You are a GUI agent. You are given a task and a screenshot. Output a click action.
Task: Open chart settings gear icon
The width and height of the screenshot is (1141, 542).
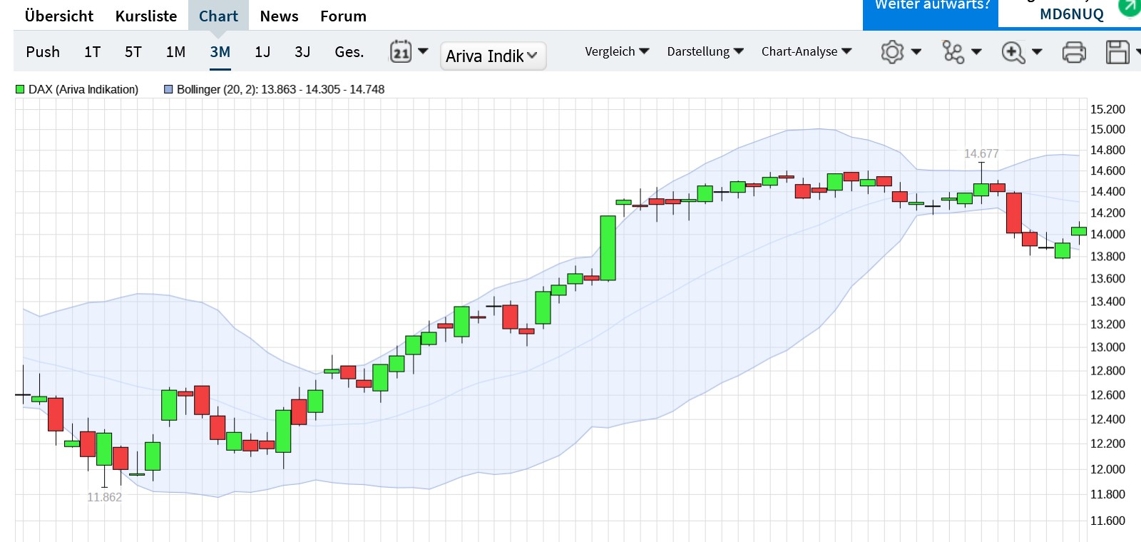coord(893,51)
